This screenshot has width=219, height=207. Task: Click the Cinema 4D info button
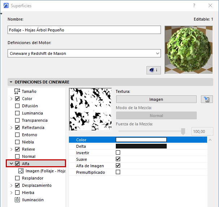tap(153, 70)
